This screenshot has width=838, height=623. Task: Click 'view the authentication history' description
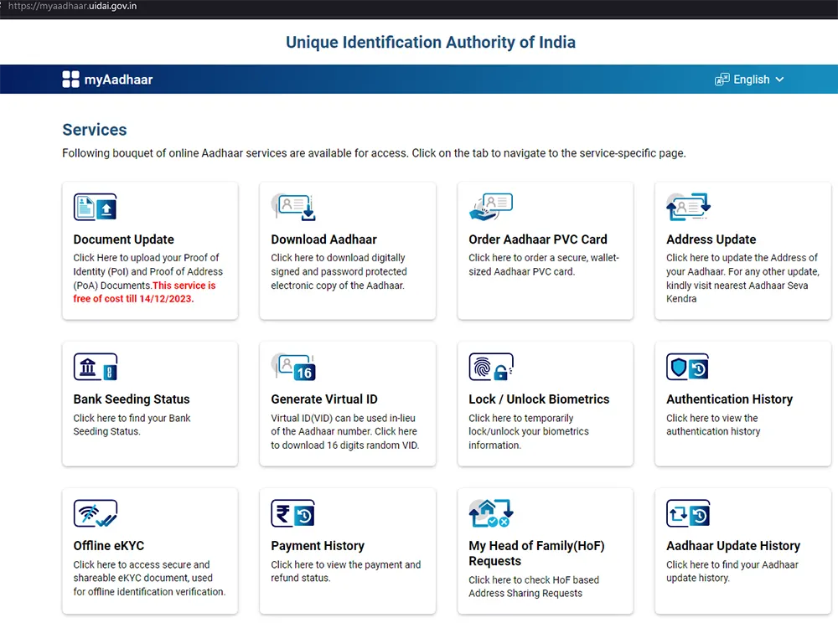point(713,425)
